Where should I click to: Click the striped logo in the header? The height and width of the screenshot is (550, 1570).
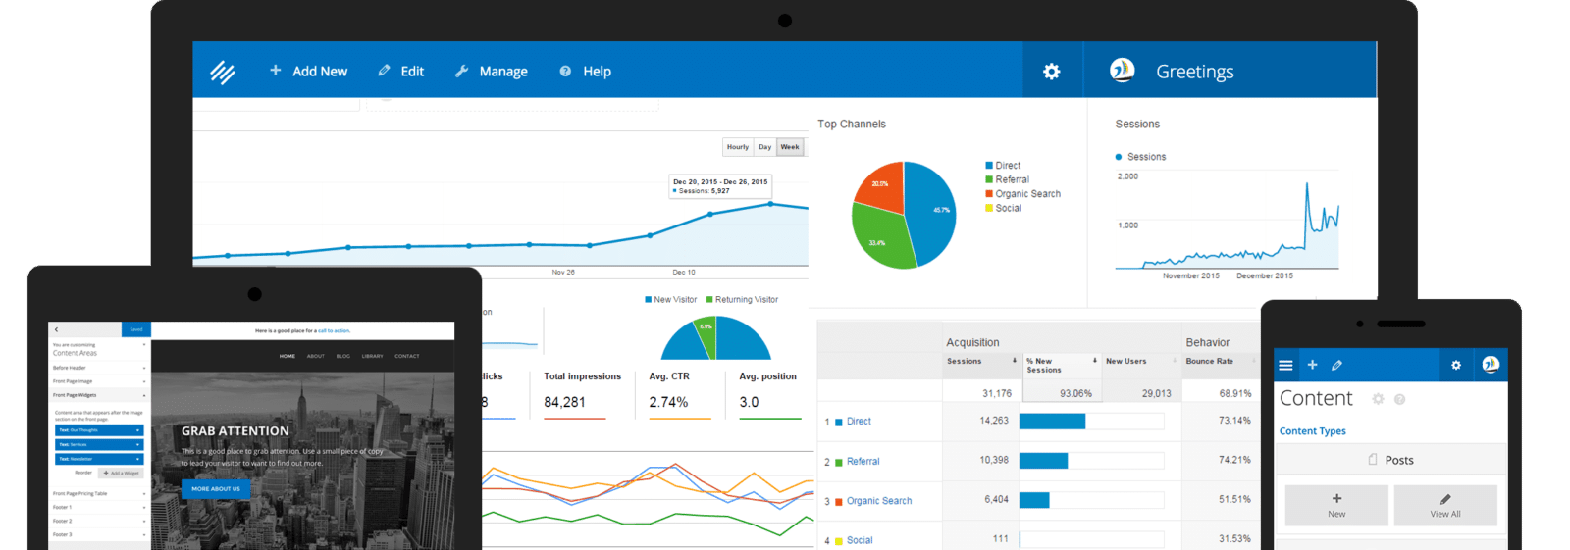[x=223, y=72]
